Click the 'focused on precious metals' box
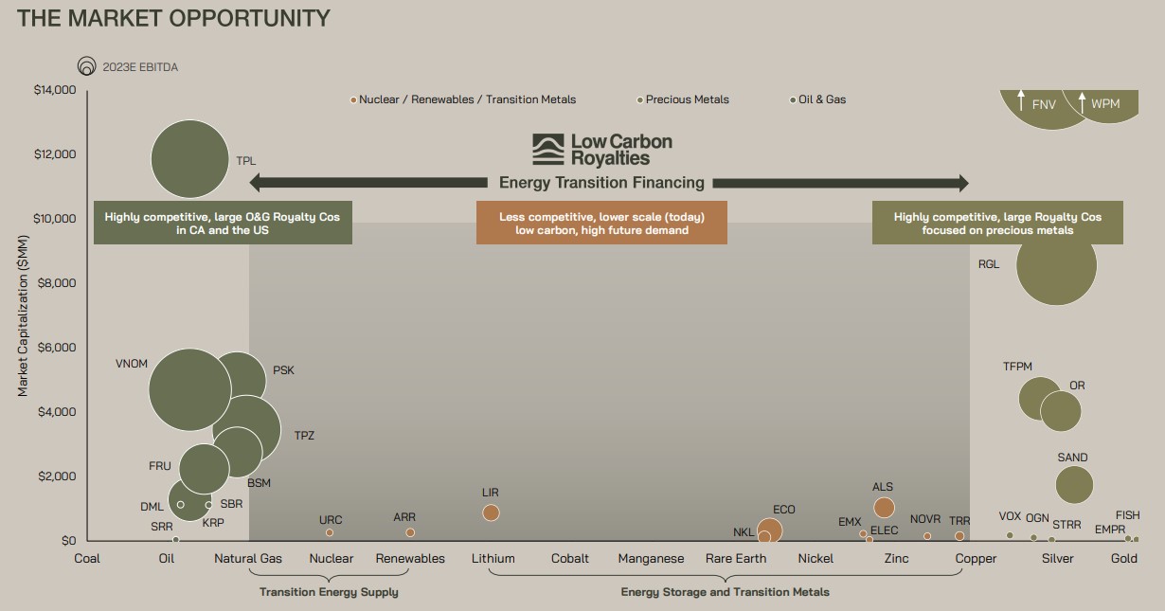The width and height of the screenshot is (1165, 611). (x=997, y=223)
